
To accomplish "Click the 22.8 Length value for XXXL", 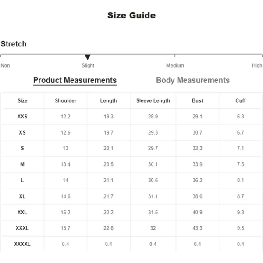I will (x=108, y=228).
